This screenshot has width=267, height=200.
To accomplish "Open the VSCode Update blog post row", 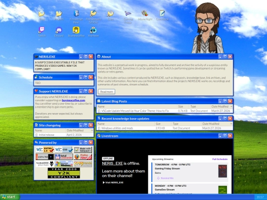I will click(x=165, y=111).
